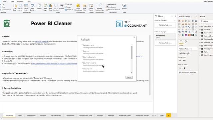Image resolution: width=213 pixels, height=120 pixels.
Task: Select the R script visual icon
Action: point(189,32)
